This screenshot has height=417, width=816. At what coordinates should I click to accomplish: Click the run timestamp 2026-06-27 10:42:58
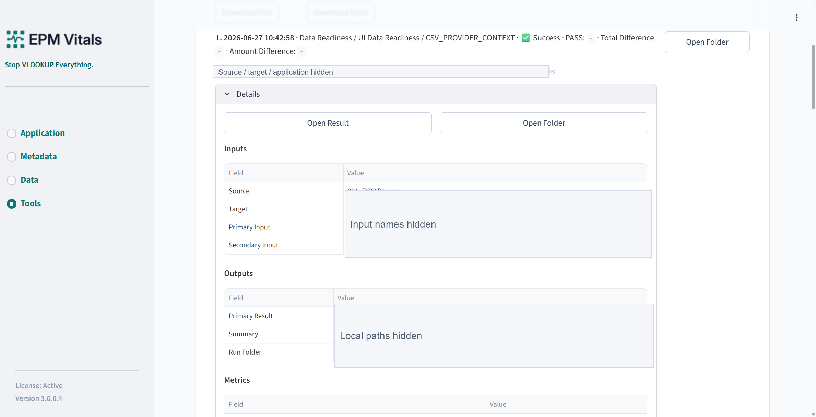(259, 38)
